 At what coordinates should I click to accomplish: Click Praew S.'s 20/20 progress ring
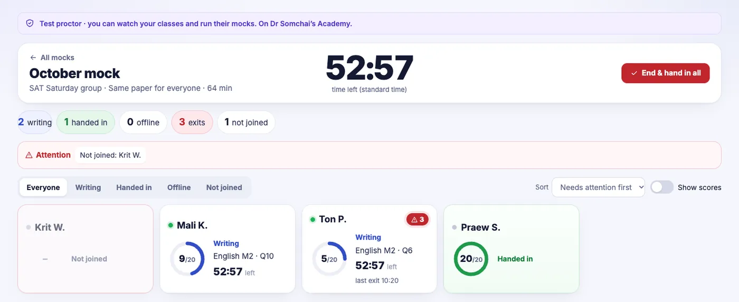tap(471, 259)
